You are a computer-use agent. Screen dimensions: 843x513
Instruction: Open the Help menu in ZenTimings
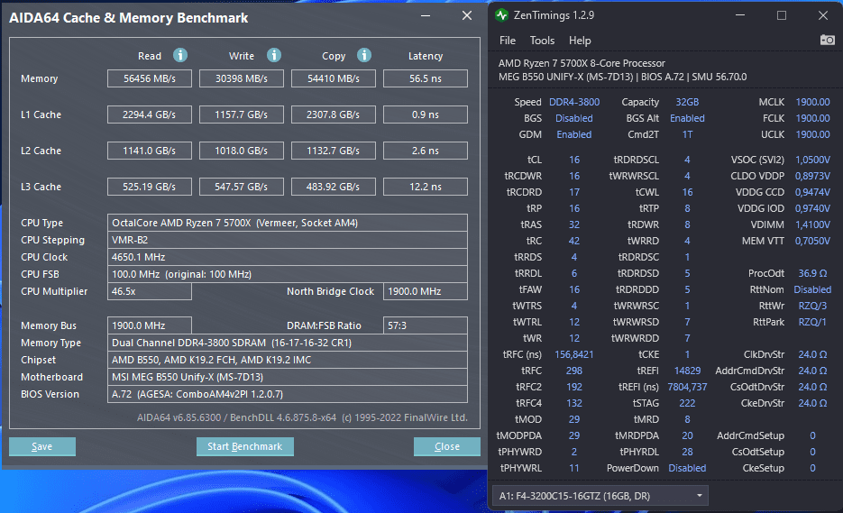point(580,41)
